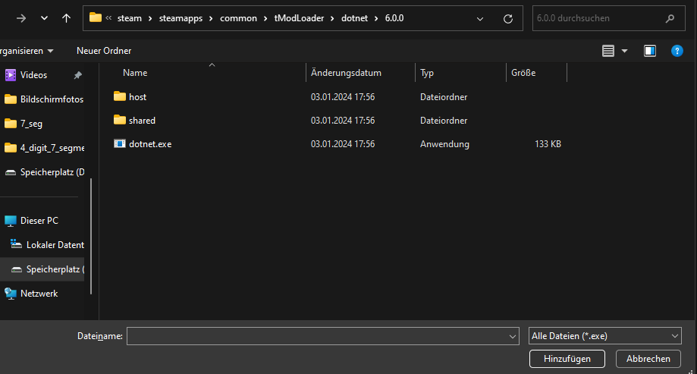Refresh the current folder
The image size is (697, 374).
point(508,19)
